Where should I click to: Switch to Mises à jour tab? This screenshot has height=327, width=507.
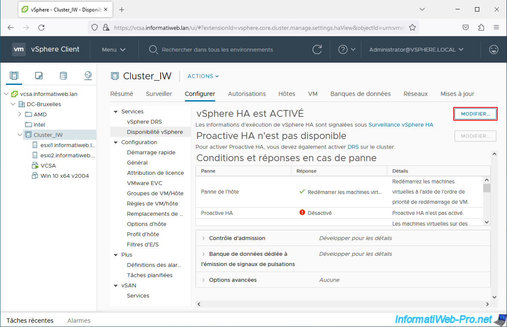point(457,94)
